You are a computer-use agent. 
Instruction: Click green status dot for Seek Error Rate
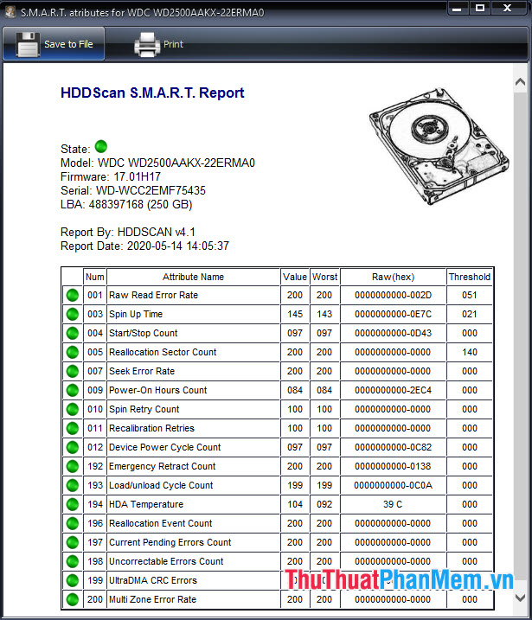73,371
